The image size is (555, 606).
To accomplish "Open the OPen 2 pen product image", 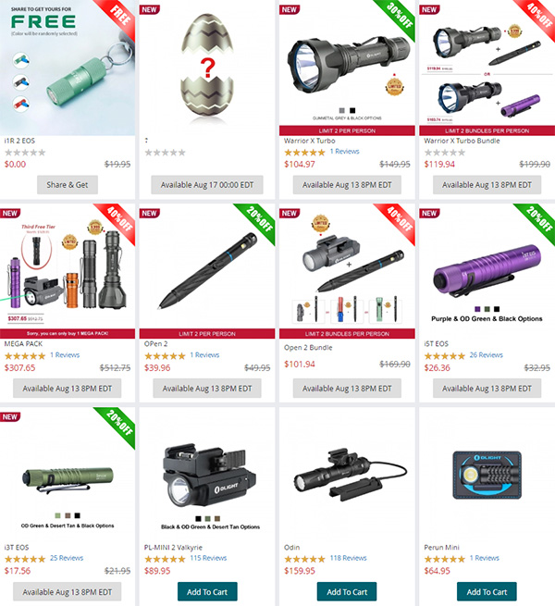I will 207,270.
